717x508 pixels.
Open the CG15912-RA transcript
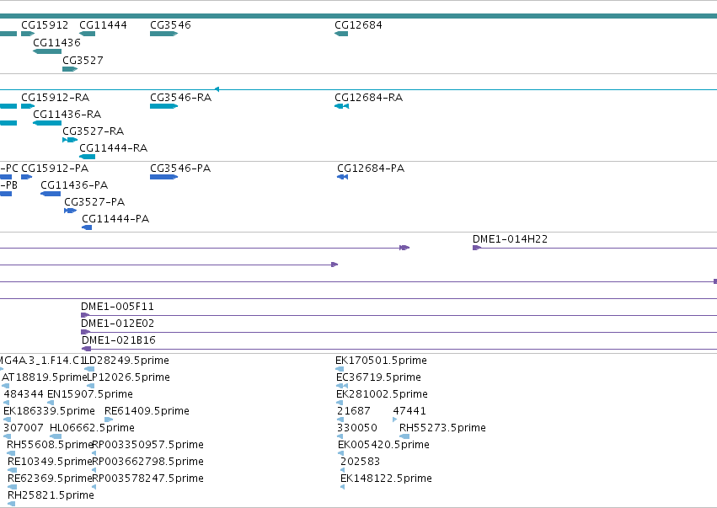[x=28, y=106]
